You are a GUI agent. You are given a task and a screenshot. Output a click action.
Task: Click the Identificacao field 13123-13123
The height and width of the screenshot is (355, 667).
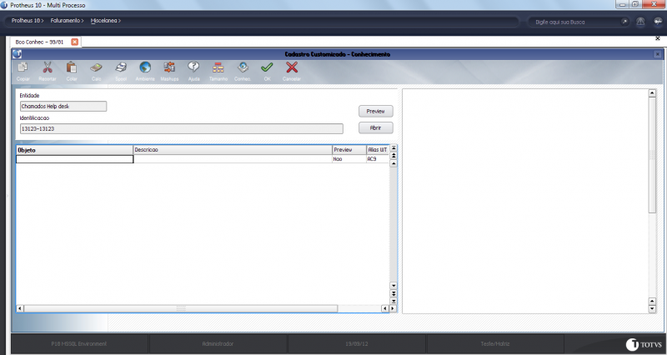point(182,128)
